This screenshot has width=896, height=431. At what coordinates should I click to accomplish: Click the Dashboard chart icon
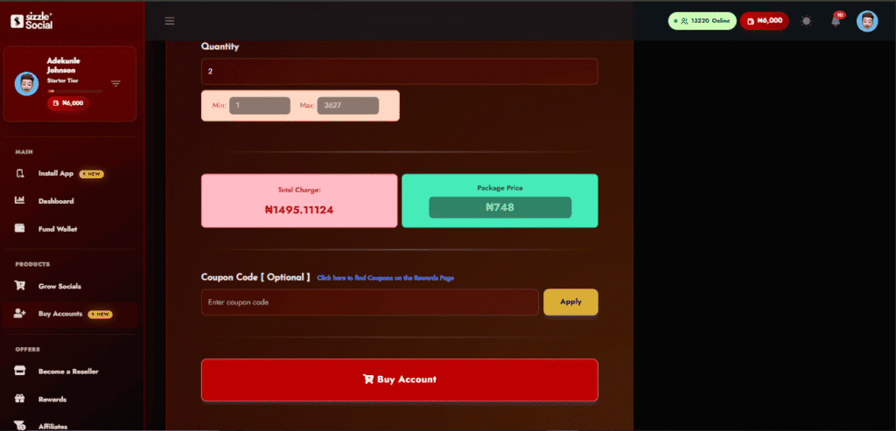20,200
